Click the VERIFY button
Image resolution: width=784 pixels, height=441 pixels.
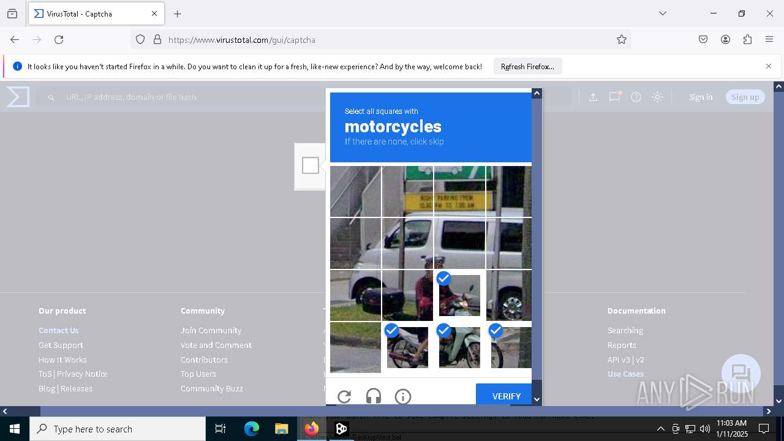(504, 396)
